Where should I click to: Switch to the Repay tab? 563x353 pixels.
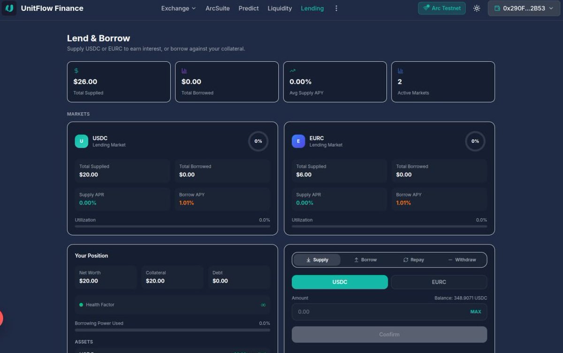413,260
